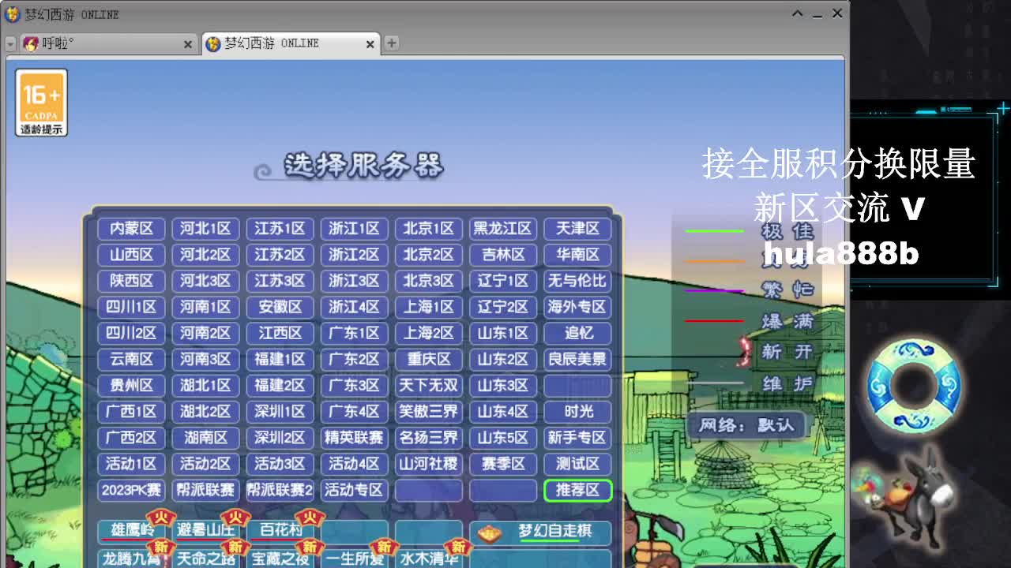The width and height of the screenshot is (1011, 568).
Task: Select the 帮派联赛2 region
Action: [x=280, y=490]
